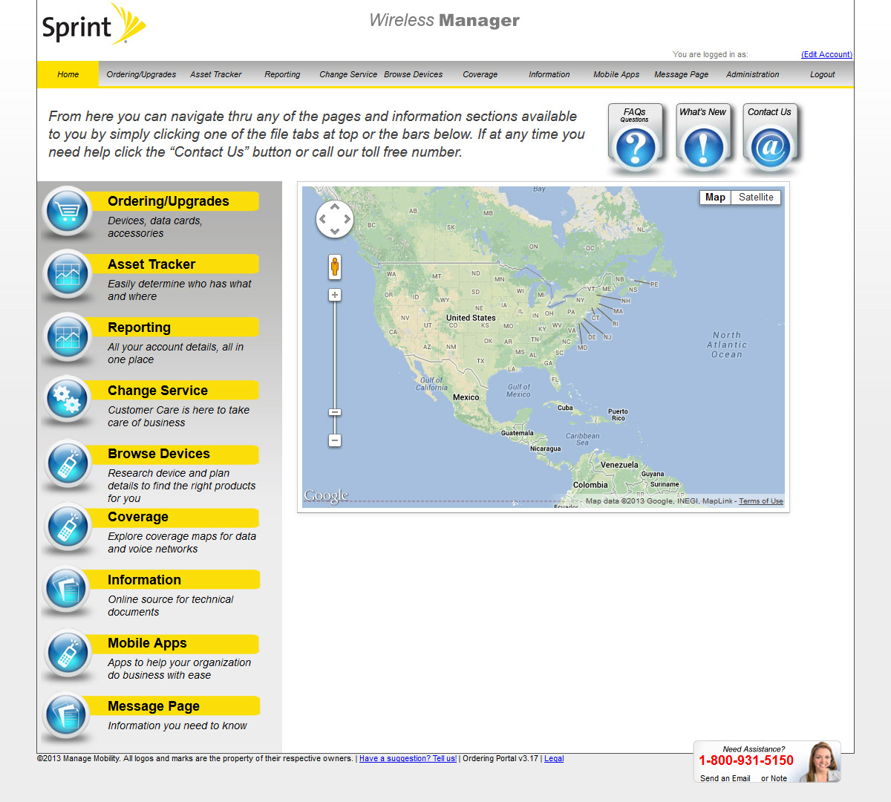
Task: Click Send an Email in assistance box
Action: tap(725, 778)
